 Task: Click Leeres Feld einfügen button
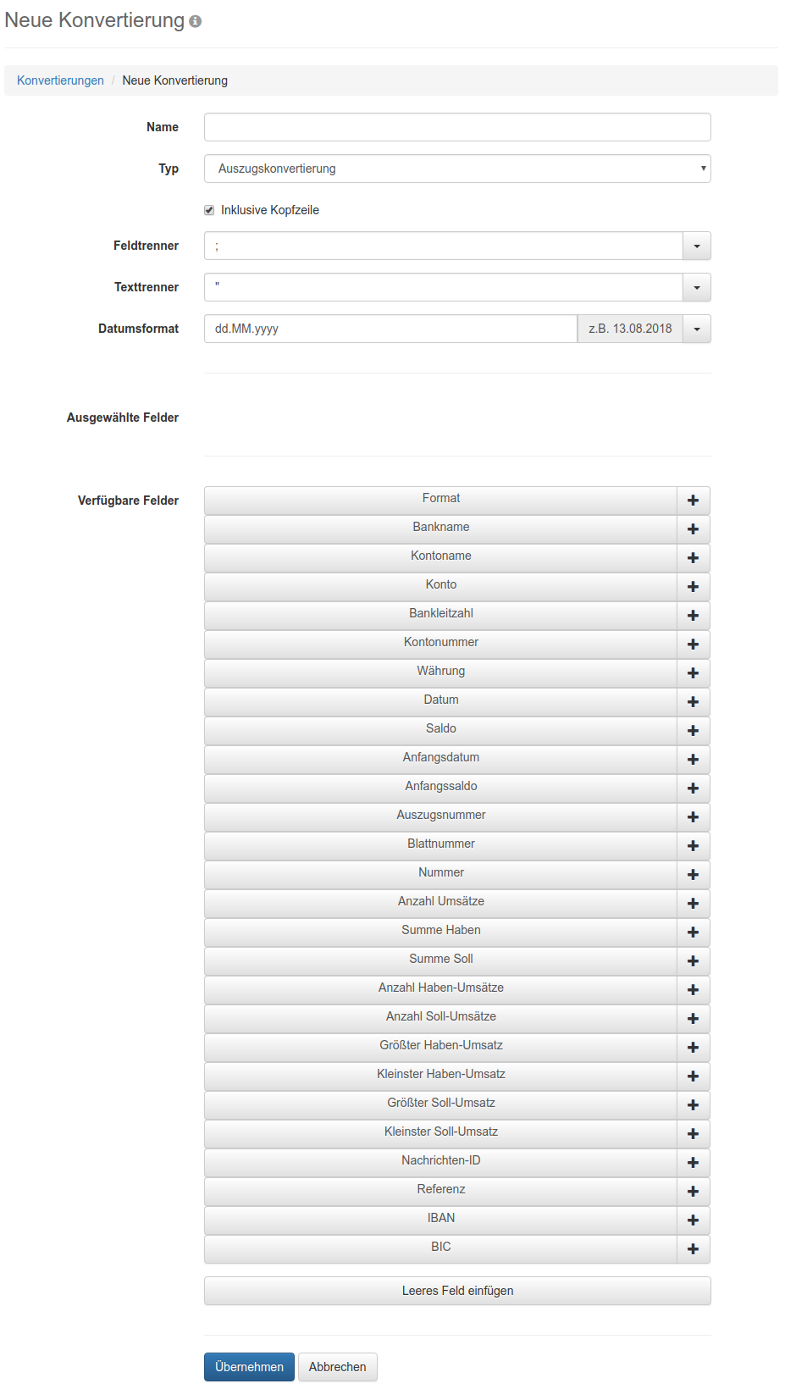coord(457,1291)
